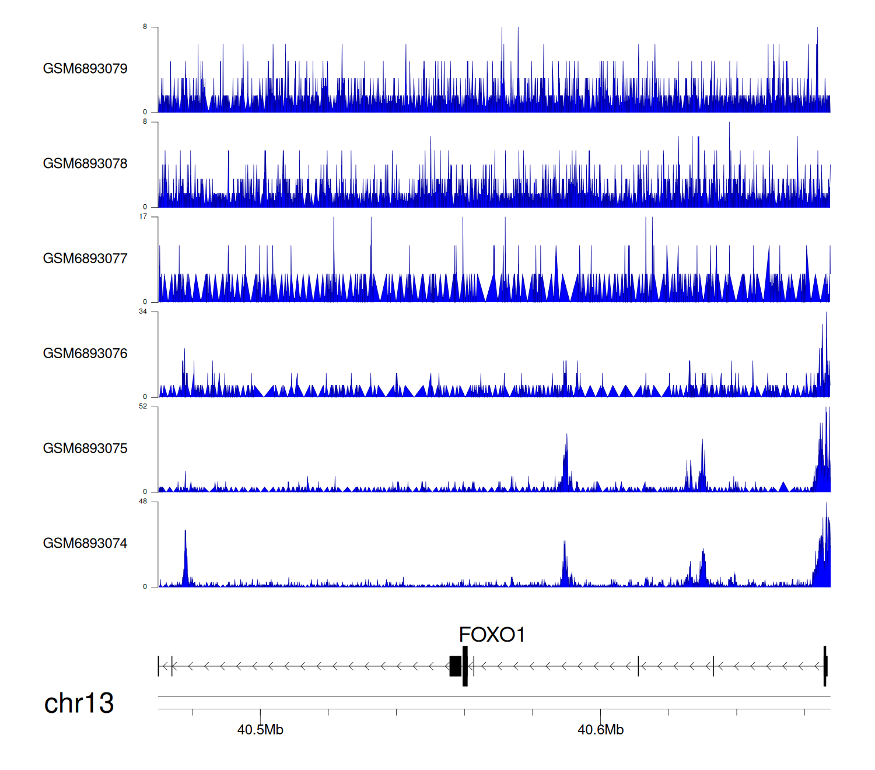Click the 40.5Mb axis position label
875x770 pixels.
coord(260,730)
